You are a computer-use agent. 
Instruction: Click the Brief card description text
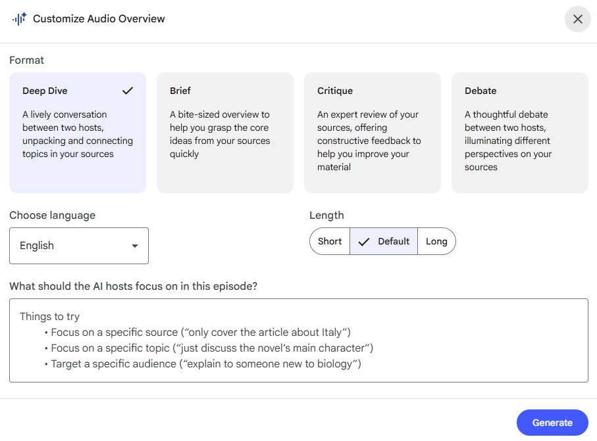tap(220, 134)
